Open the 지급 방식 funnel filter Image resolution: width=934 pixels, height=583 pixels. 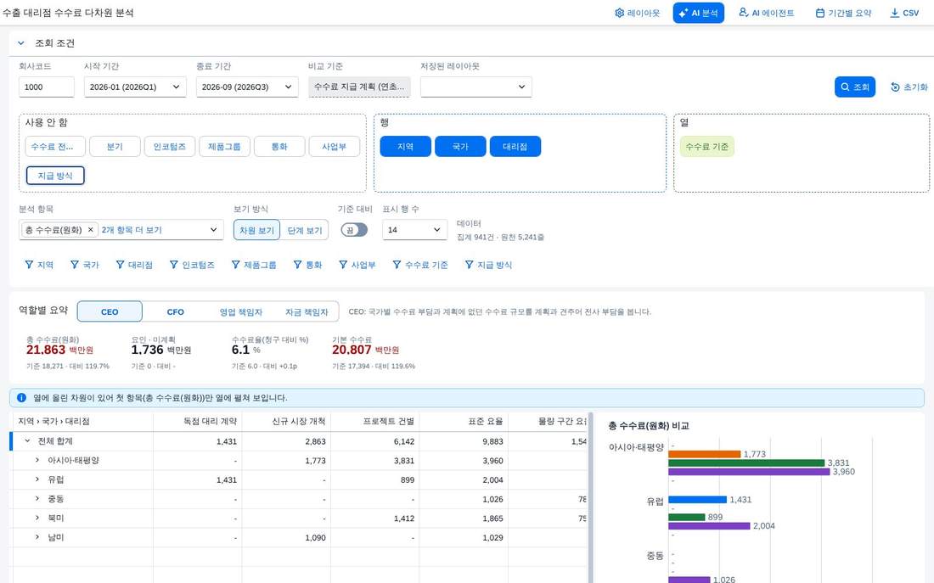point(488,265)
